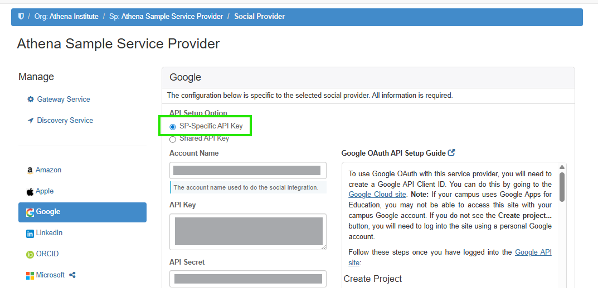Go to Org: Athena Institute breadcrumb
This screenshot has height=288, width=598.
coord(66,17)
